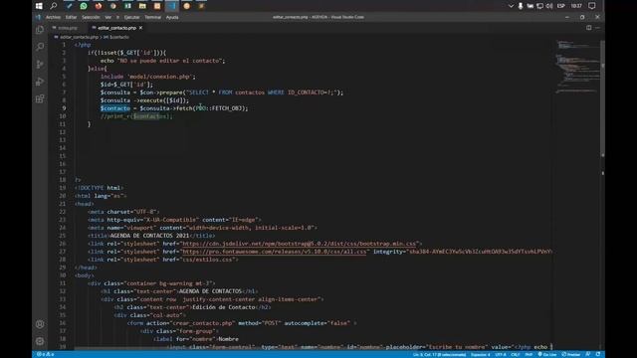Open the Selección menu
The image size is (637, 358).
[91, 17]
